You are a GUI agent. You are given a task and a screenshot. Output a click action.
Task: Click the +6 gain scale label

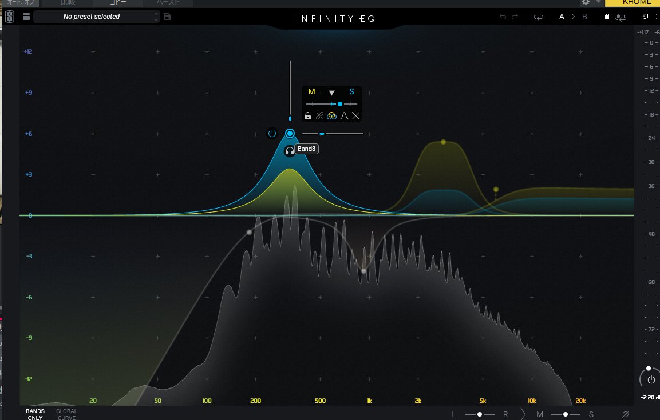coord(29,134)
